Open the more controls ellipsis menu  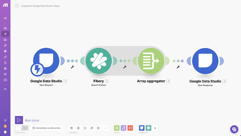click(x=105, y=128)
